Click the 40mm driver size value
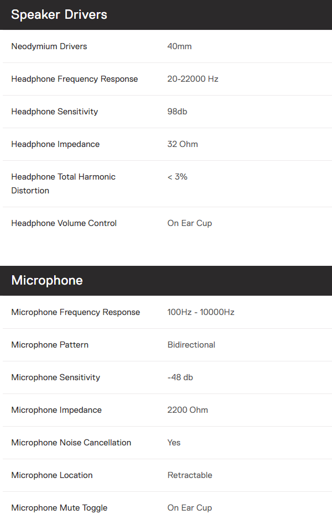332x525 pixels. [179, 46]
